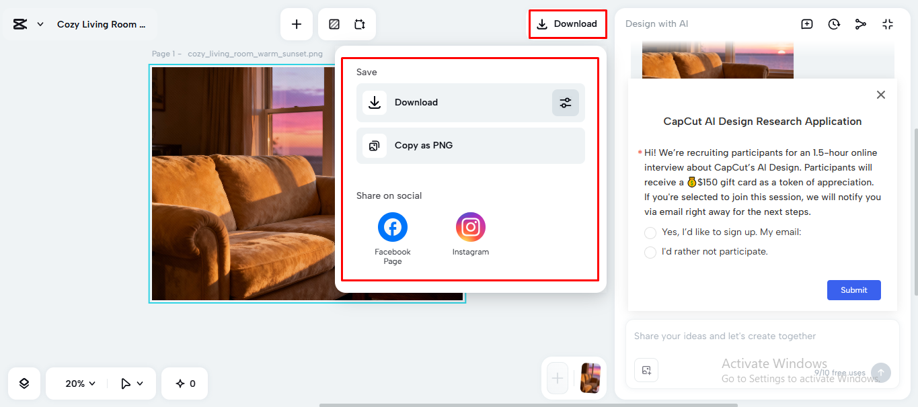Select the background diagonal-stripe icon in toolbar
This screenshot has height=407, width=918.
(334, 24)
